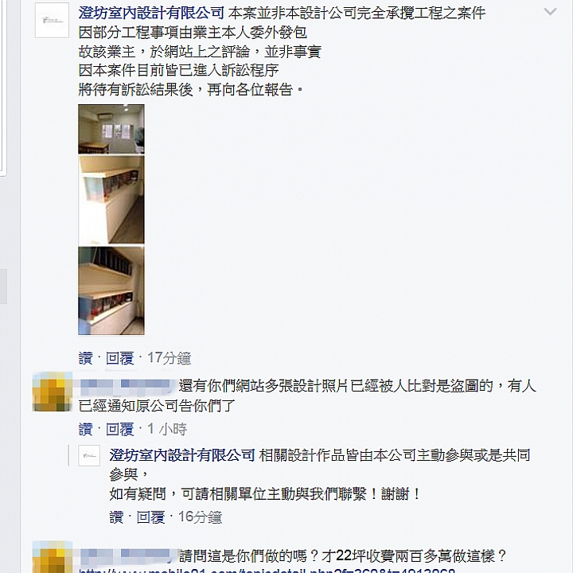
Task: View the second attached bookshelf photo
Action: (111, 200)
